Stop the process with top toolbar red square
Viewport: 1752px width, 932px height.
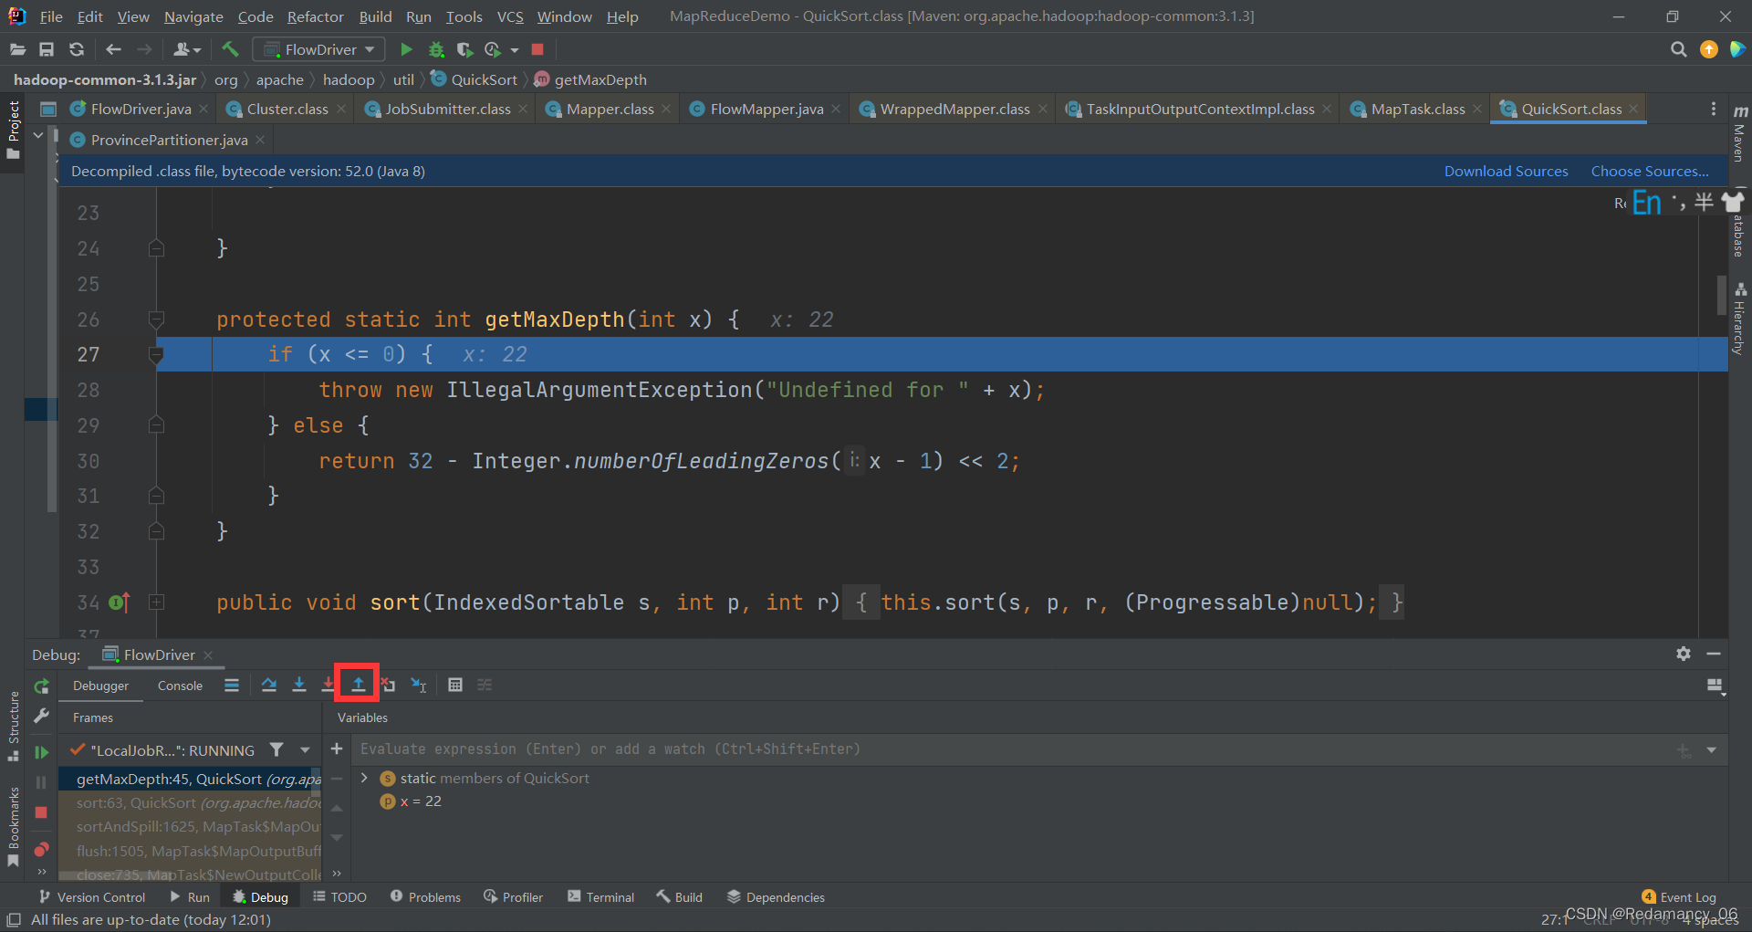click(x=537, y=49)
